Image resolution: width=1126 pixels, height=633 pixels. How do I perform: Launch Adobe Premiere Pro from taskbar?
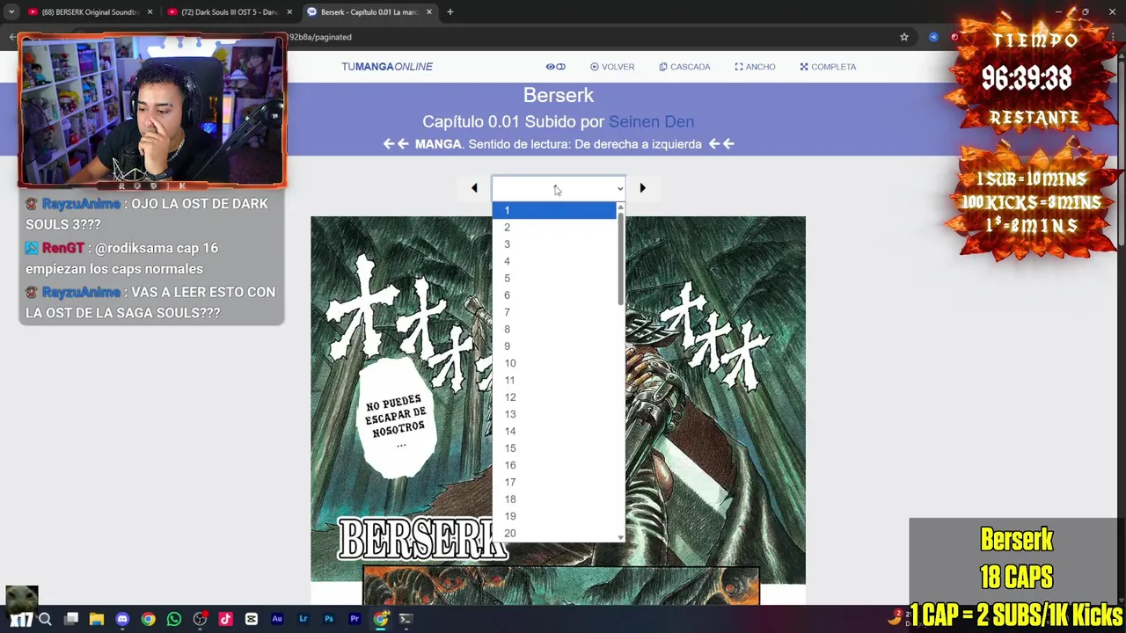coord(355,619)
